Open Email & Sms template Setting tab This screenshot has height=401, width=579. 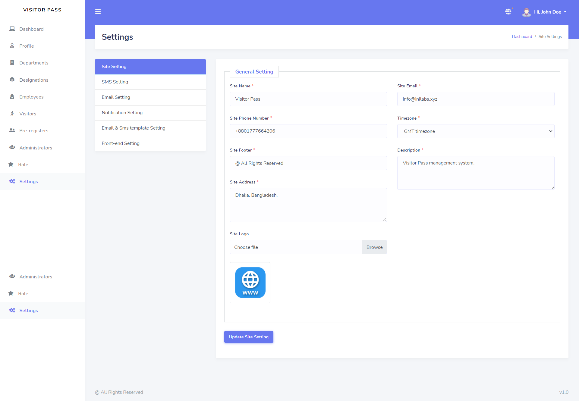pos(150,128)
